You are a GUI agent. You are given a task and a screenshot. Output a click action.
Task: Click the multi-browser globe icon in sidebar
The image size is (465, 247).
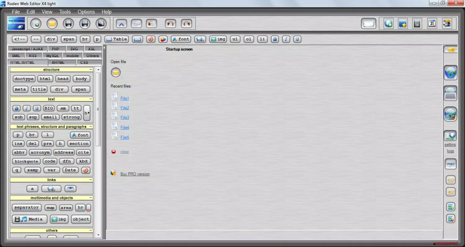(x=450, y=114)
